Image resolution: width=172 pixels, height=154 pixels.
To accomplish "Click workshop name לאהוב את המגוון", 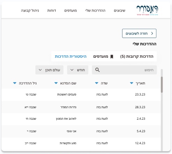I will tap(66, 119).
